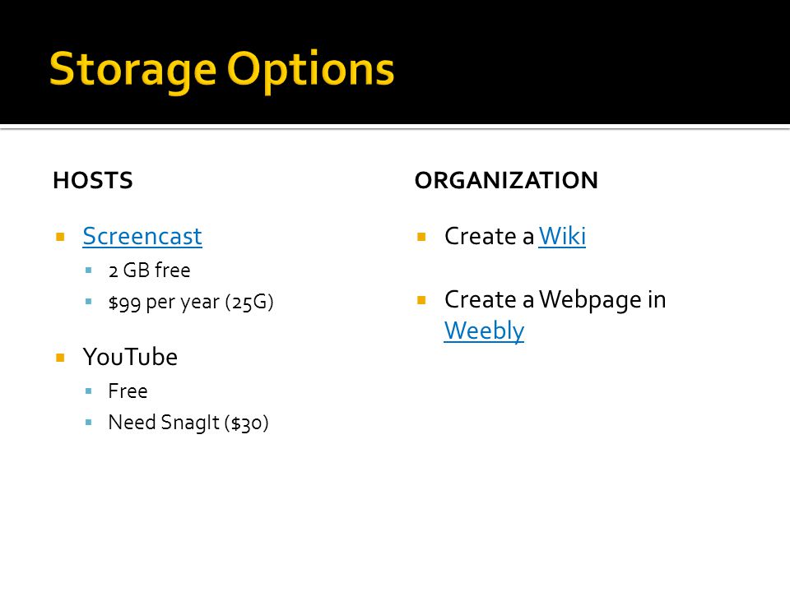Click the blue bullet beside 2 GB free
The width and height of the screenshot is (790, 592).
tap(89, 271)
